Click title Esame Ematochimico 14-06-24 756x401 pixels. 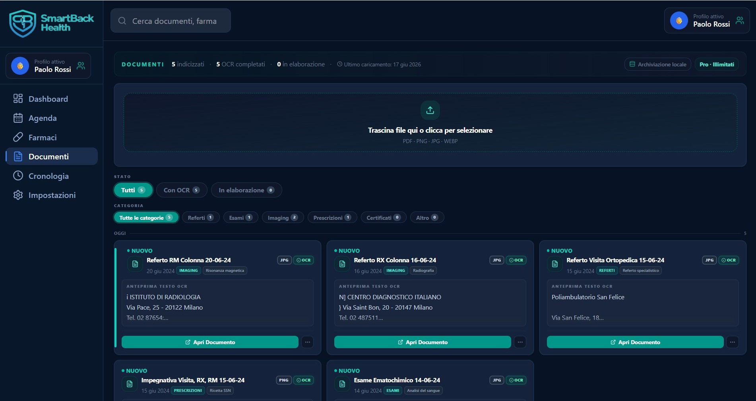(x=397, y=380)
